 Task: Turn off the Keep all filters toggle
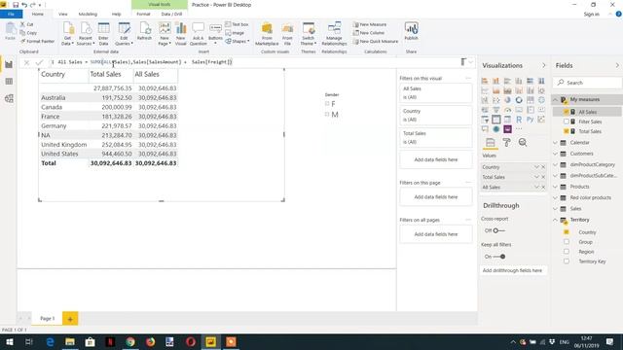click(499, 257)
